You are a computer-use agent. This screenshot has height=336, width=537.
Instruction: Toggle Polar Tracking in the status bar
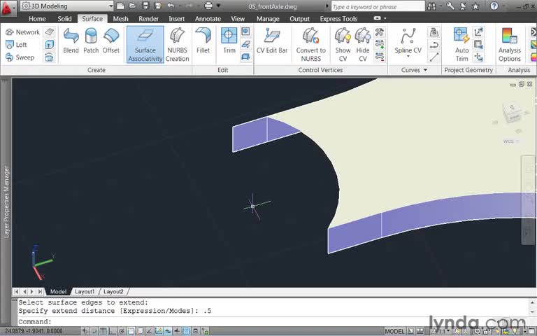click(x=121, y=331)
